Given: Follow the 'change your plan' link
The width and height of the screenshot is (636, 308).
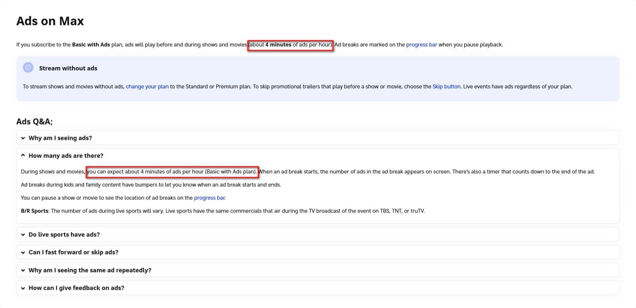Looking at the screenshot, I should coord(147,87).
